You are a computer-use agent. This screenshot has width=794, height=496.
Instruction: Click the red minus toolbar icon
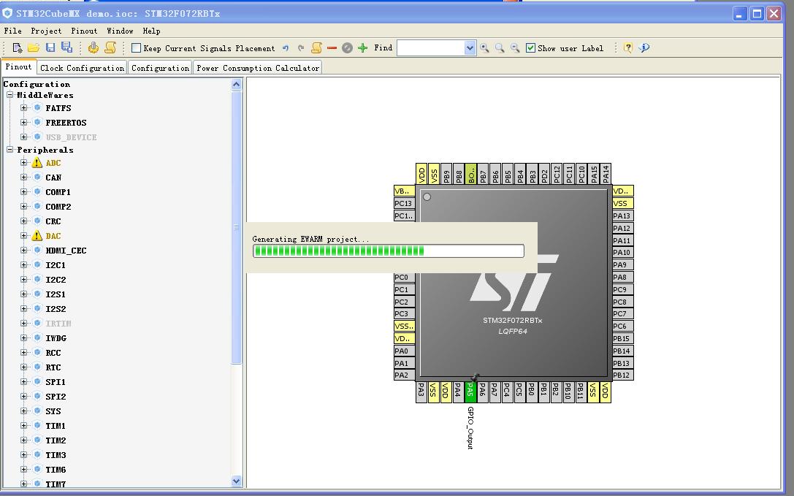click(x=332, y=48)
